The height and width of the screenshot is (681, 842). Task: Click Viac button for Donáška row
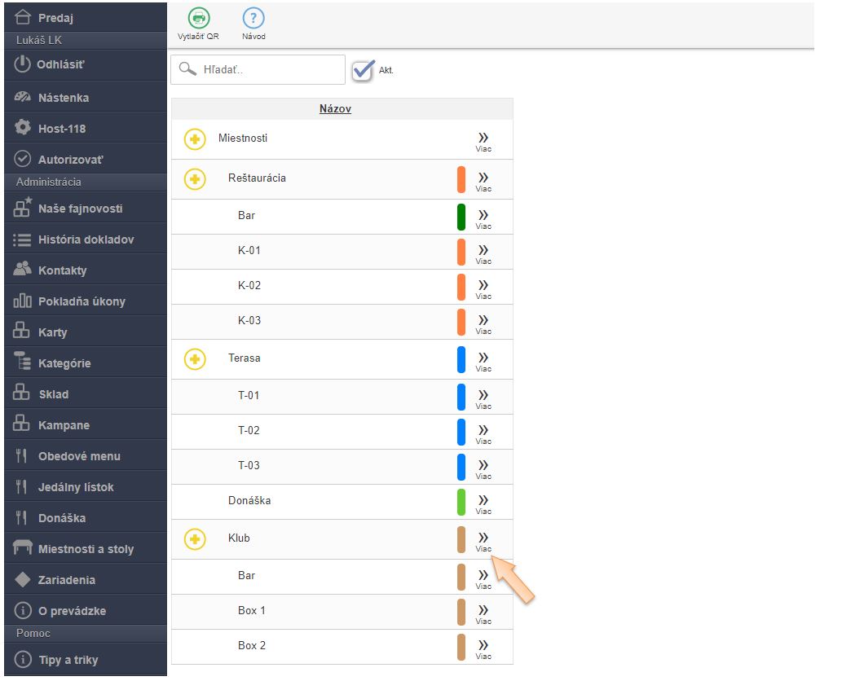click(483, 503)
